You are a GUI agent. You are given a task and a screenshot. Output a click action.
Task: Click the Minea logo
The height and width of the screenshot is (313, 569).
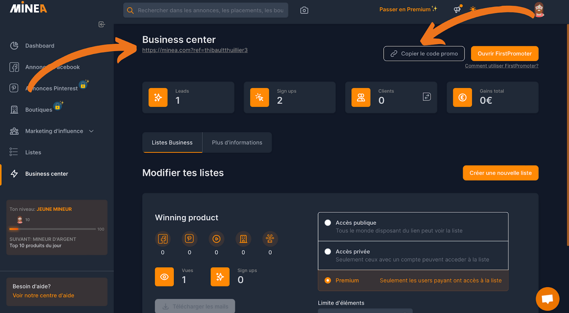tap(28, 7)
